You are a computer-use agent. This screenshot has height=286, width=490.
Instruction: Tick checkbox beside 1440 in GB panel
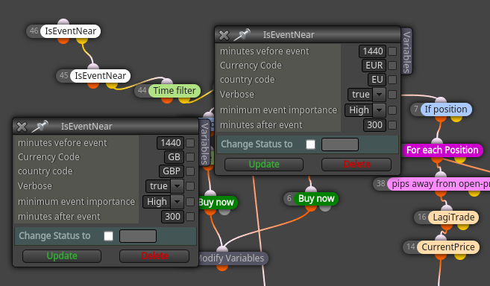click(x=190, y=143)
